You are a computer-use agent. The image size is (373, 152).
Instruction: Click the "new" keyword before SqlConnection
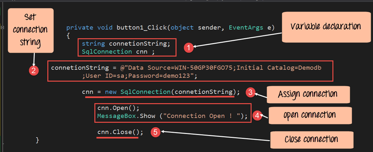coord(111,92)
